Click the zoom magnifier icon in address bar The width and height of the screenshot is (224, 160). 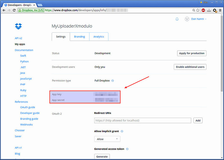tap(193, 10)
